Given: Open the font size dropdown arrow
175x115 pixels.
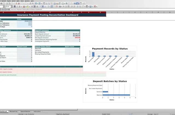Looking at the screenshot, I should tap(11, 7).
